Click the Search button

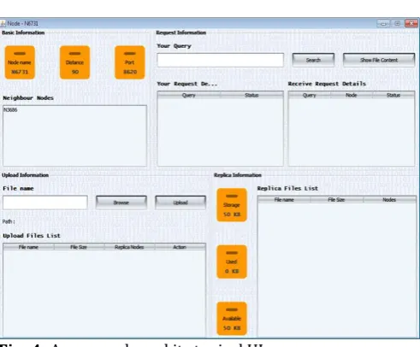coord(313,60)
